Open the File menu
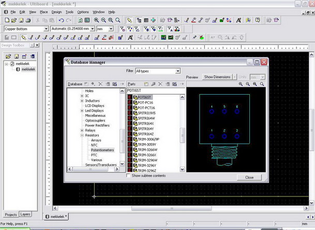The width and height of the screenshot is (315, 230). (x=13, y=12)
